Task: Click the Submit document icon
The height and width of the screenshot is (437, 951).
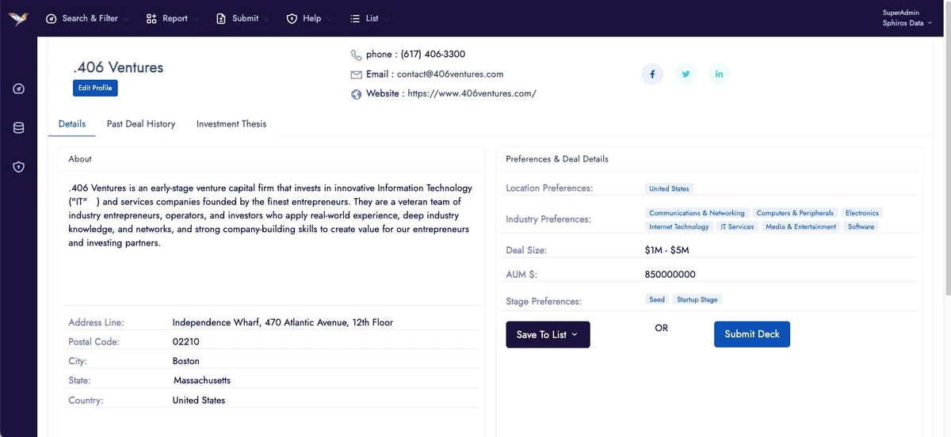Action: 221,19
